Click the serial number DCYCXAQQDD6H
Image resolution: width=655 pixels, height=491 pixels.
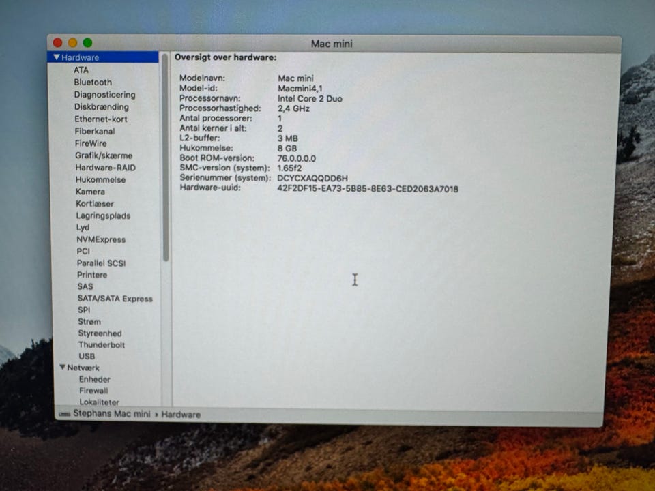tap(312, 178)
